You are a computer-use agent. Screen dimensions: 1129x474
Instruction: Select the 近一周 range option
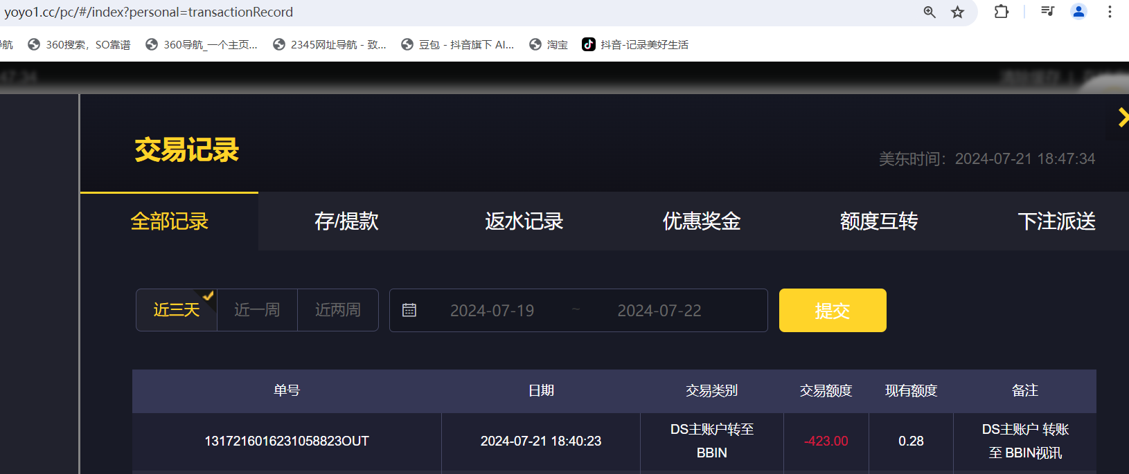(x=257, y=310)
